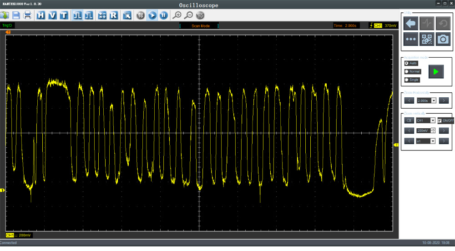Open the three dots more options
This screenshot has height=251, width=455.
(x=410, y=39)
